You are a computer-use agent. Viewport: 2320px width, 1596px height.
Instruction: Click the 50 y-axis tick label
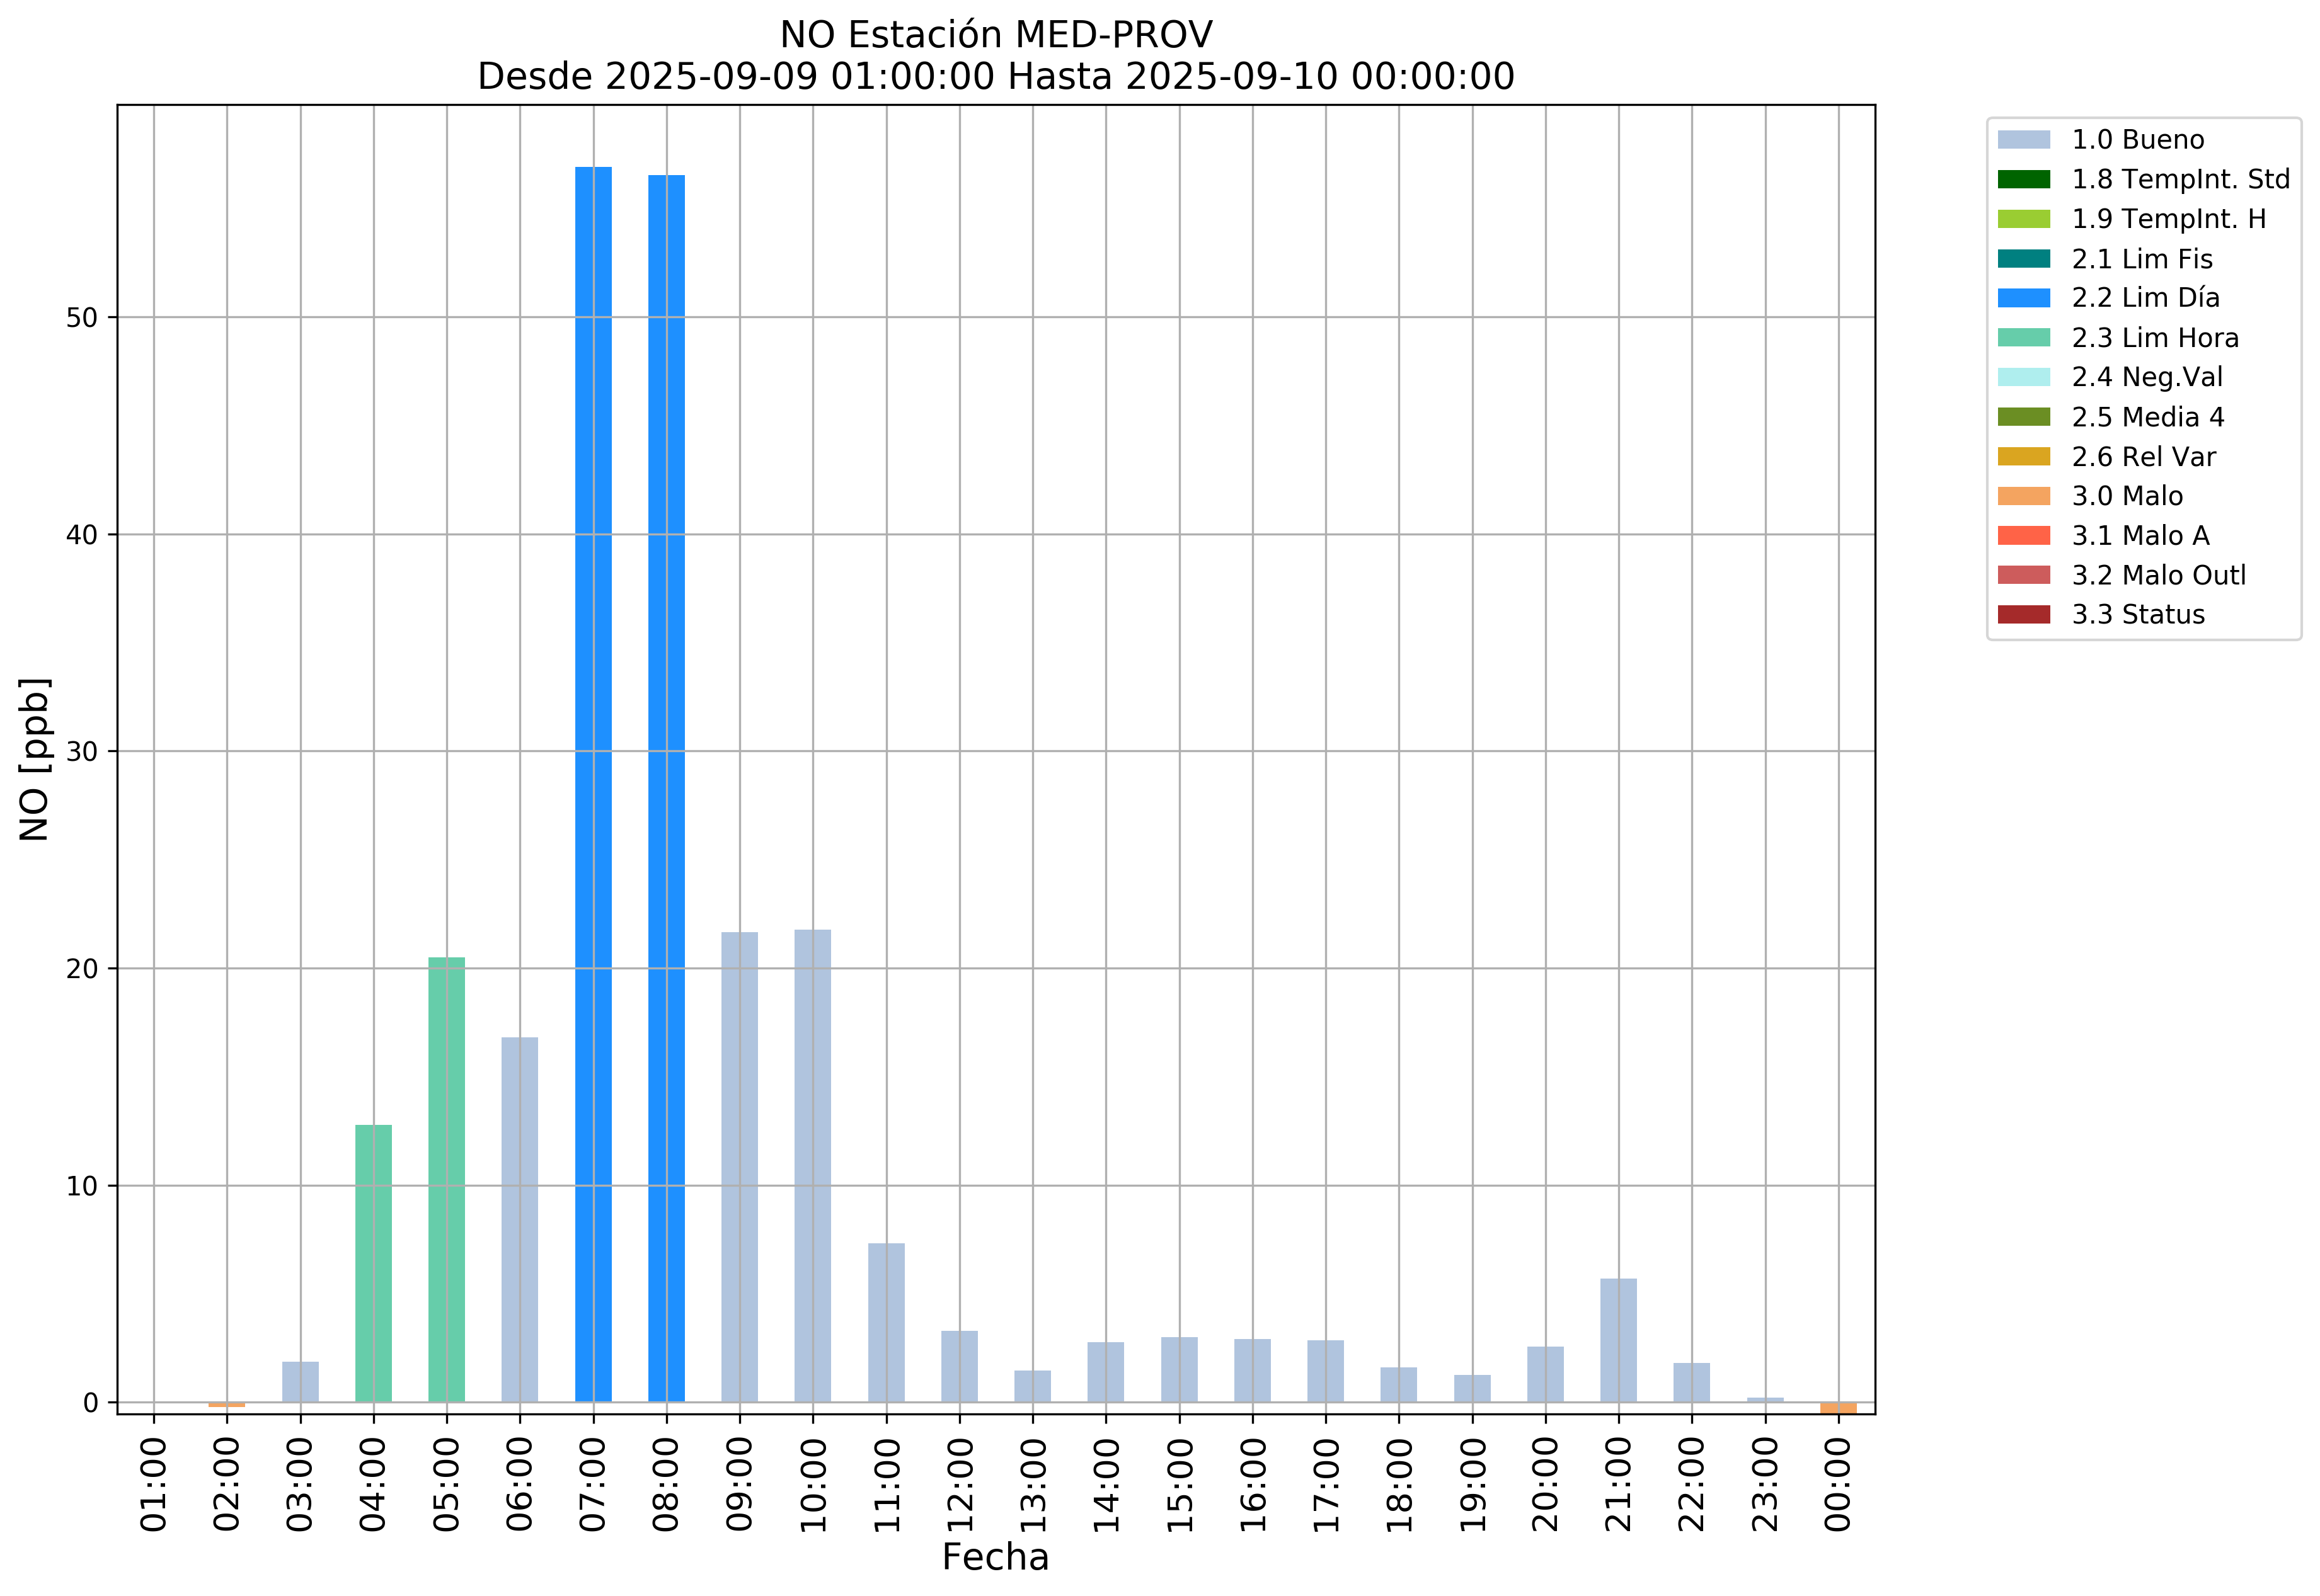pyautogui.click(x=82, y=318)
